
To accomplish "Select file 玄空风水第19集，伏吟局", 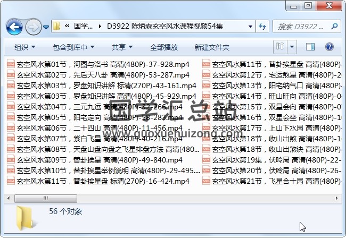I will 271,160.
